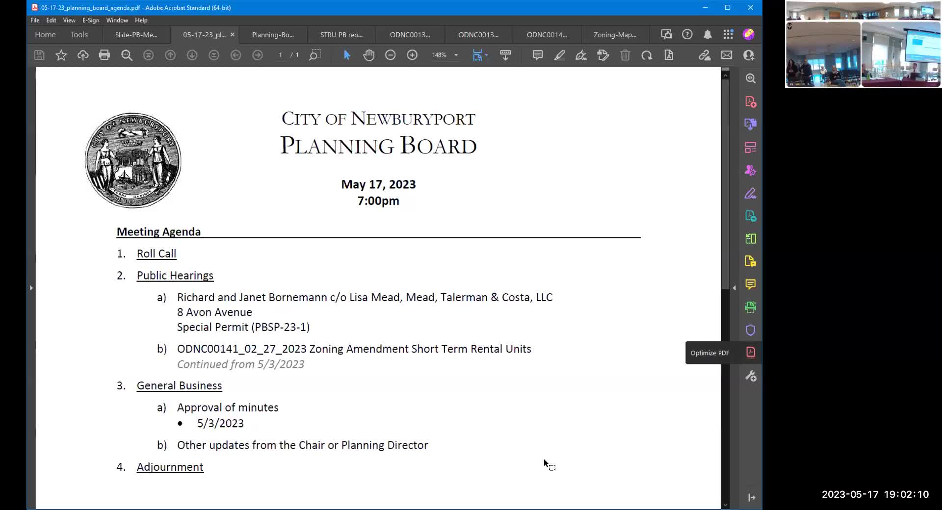
Task: Click the presenter screen video thumbnail
Action: pos(901,54)
